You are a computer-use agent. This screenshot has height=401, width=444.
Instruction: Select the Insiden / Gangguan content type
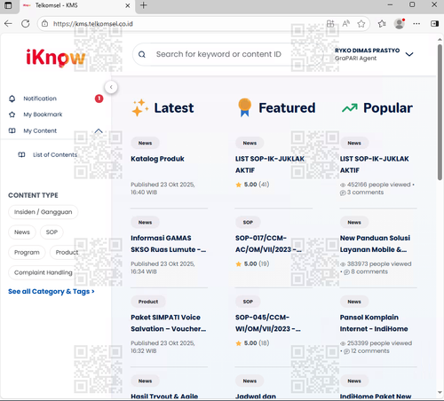tap(44, 212)
